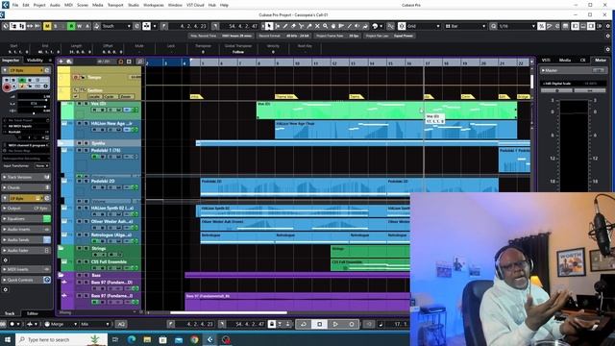This screenshot has height=346, width=615.
Task: Open Microsoft Edge from the taskbar
Action: pyautogui.click(x=132, y=339)
